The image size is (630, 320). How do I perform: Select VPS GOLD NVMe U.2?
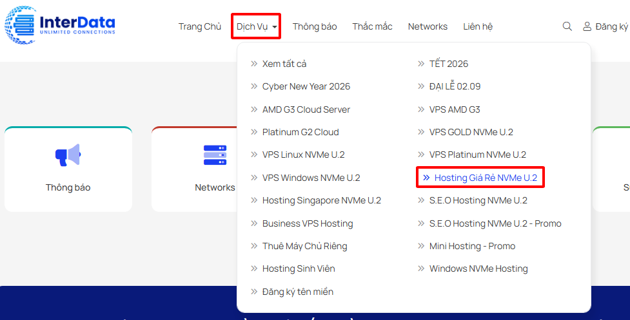(471, 132)
